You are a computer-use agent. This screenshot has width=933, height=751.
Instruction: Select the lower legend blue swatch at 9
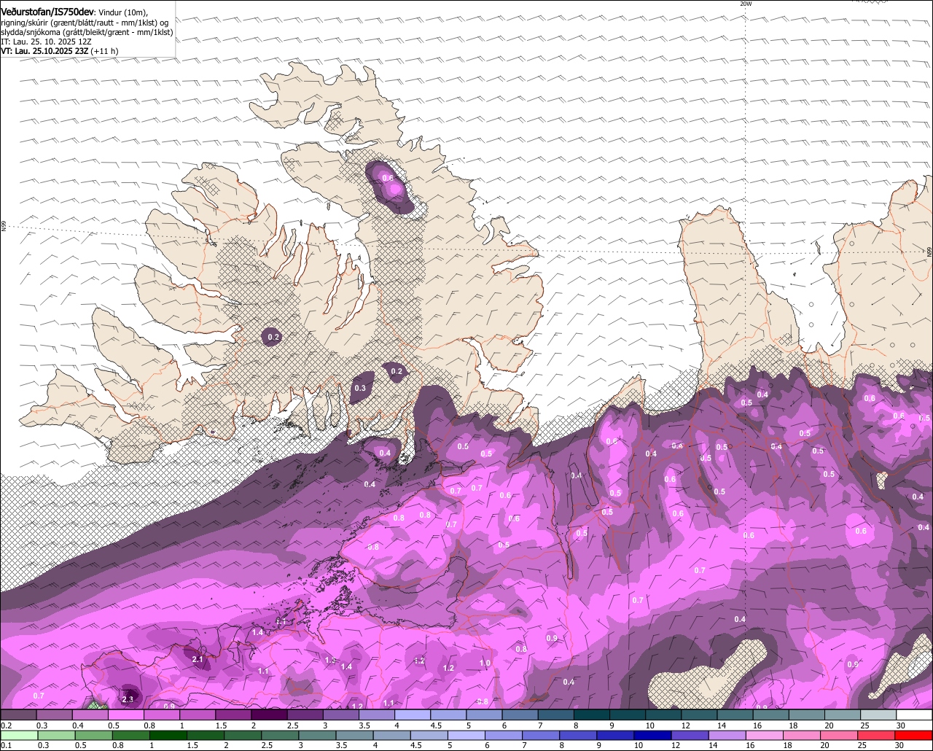615,735
